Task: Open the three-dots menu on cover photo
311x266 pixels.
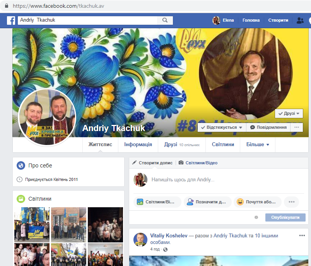Action: pos(297,127)
